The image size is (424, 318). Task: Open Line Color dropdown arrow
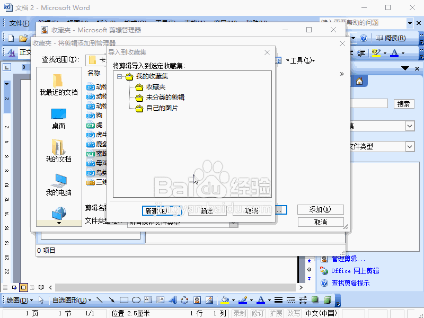point(251,300)
